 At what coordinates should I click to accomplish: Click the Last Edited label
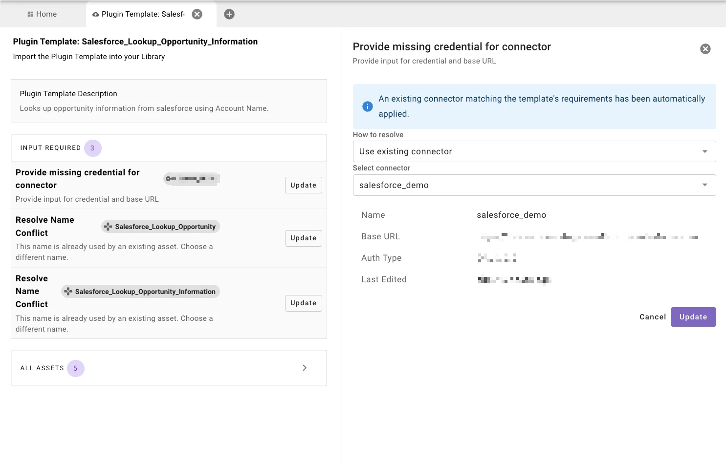point(384,279)
